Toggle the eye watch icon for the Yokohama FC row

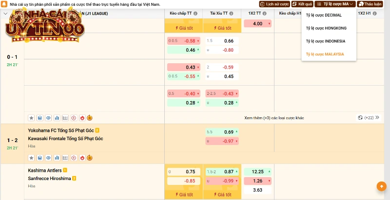[x=48, y=158]
